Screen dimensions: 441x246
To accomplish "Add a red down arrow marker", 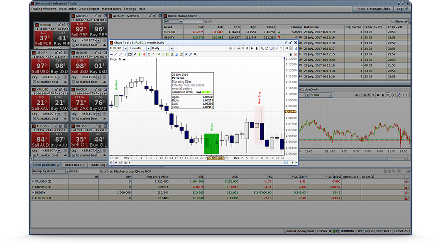I will [x=144, y=54].
